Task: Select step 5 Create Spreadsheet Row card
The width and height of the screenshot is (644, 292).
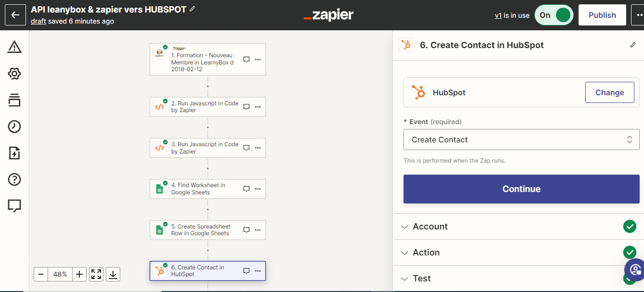Action: tap(208, 230)
